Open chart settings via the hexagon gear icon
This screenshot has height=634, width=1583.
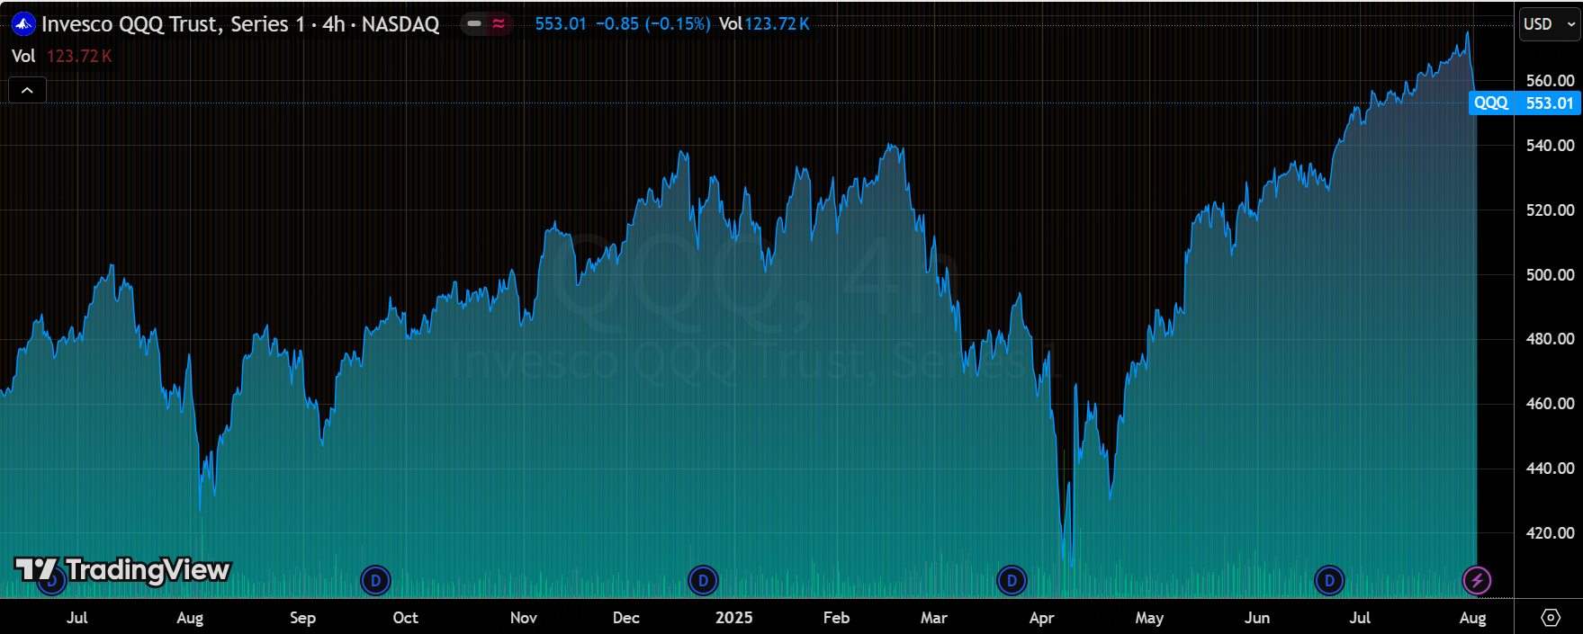click(1550, 617)
